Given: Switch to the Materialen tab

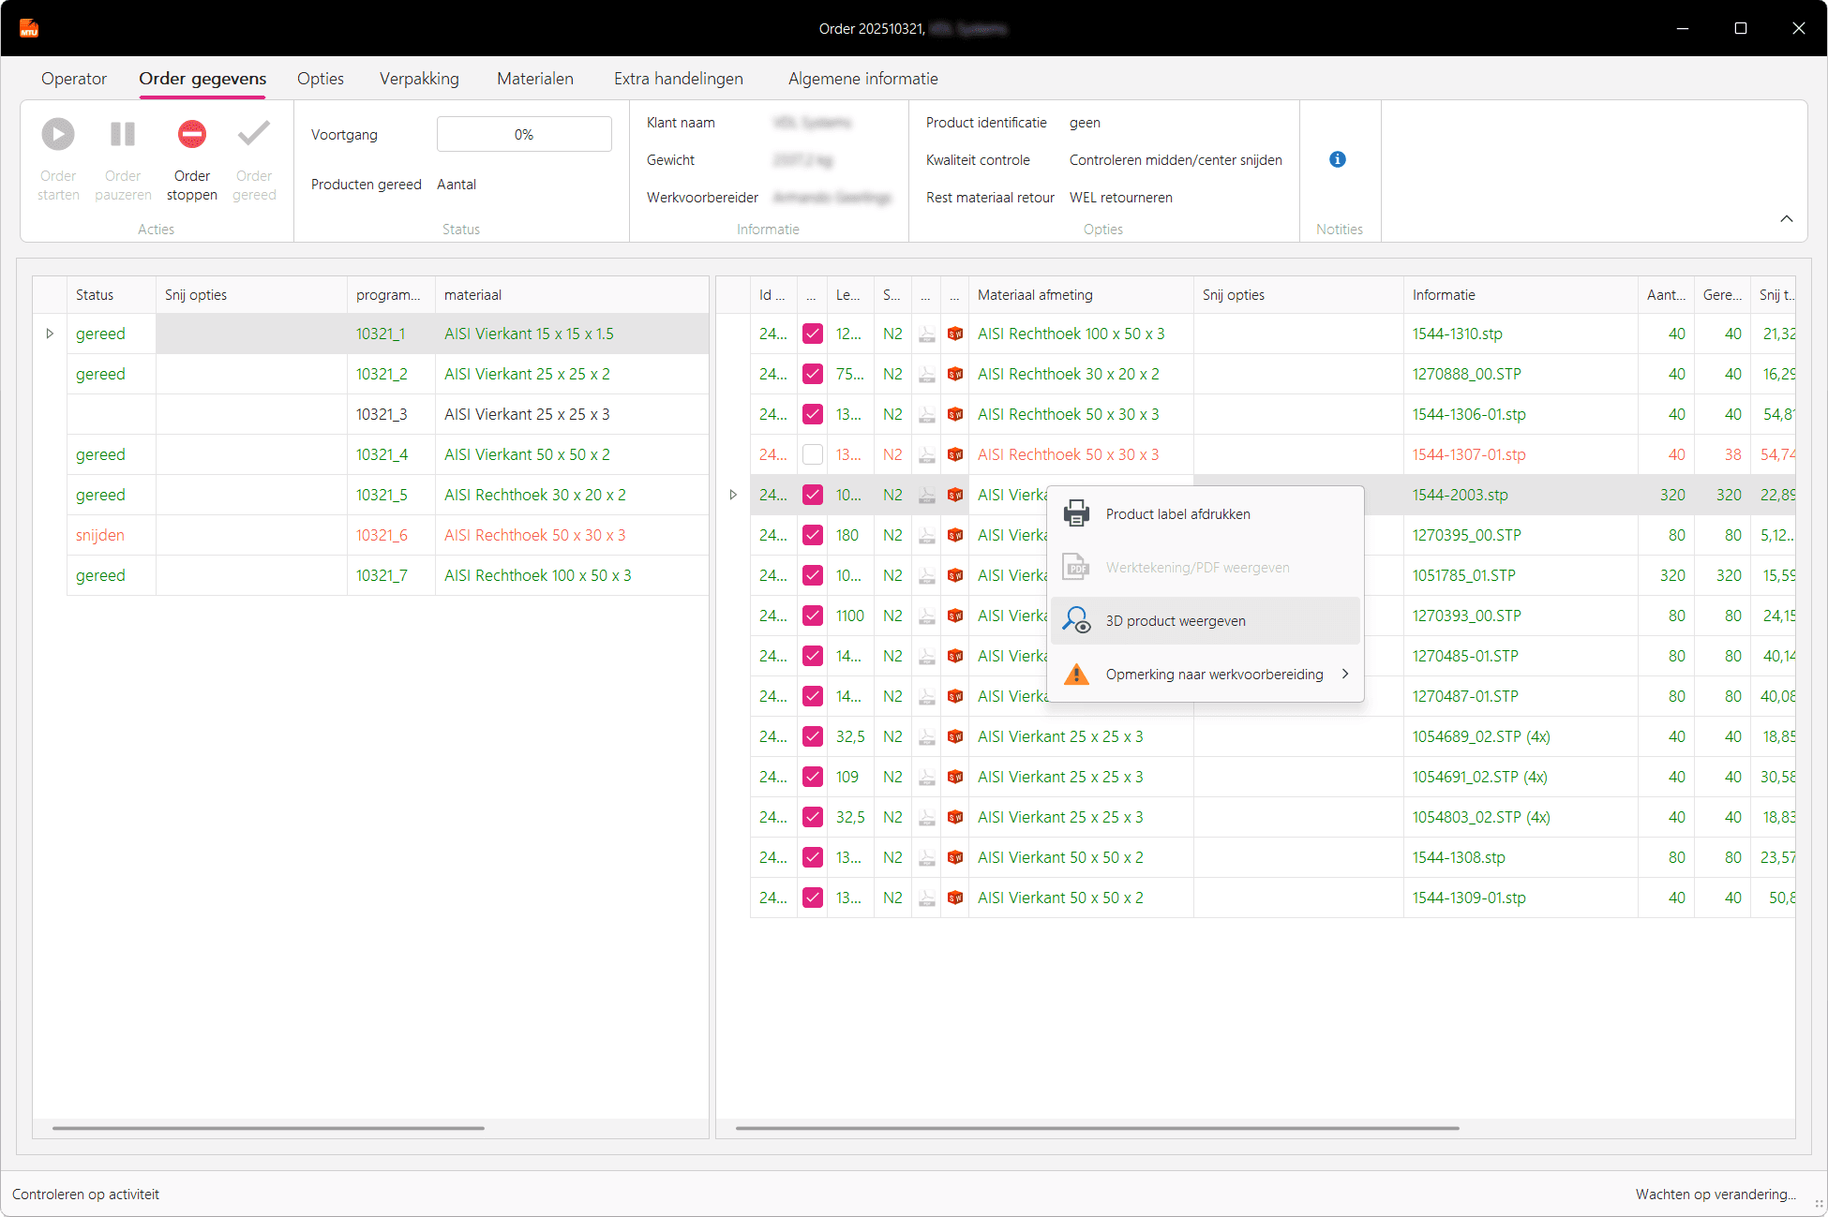Looking at the screenshot, I should pos(534,79).
